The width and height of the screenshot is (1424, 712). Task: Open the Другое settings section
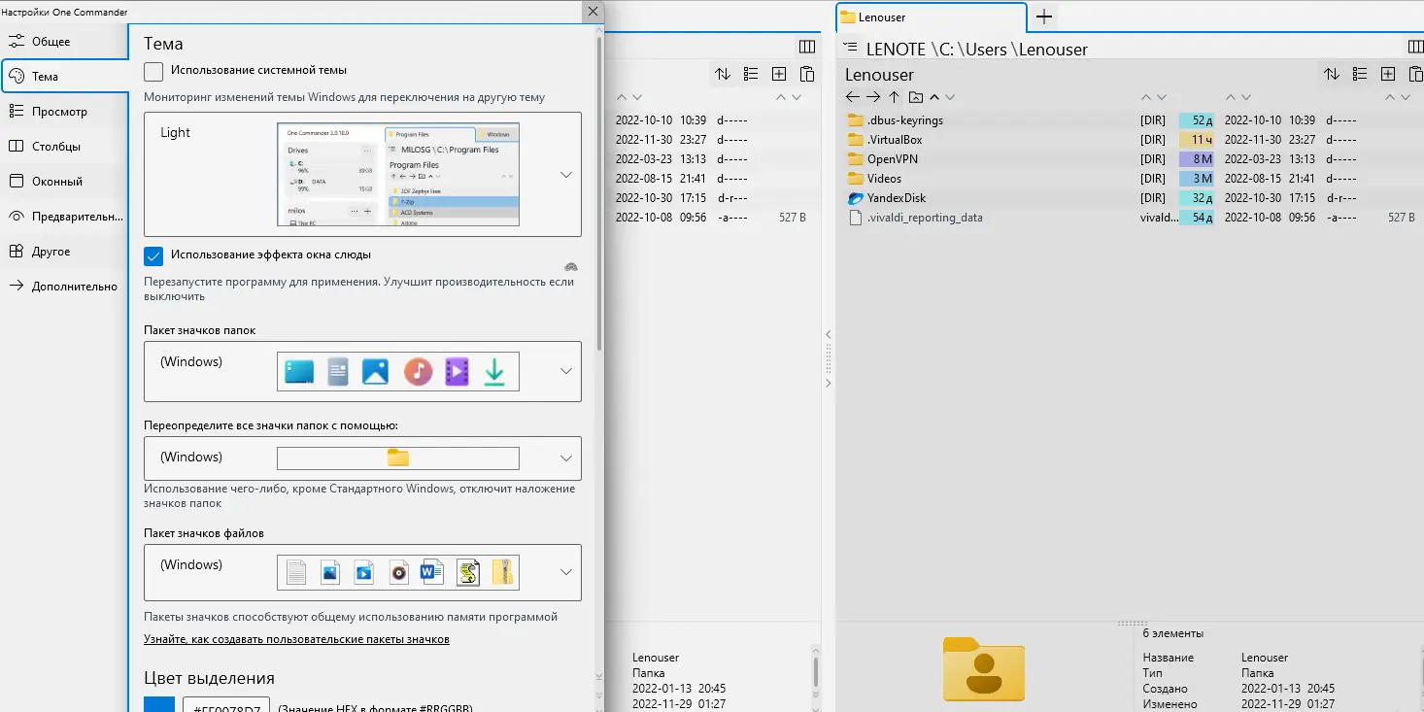64,252
